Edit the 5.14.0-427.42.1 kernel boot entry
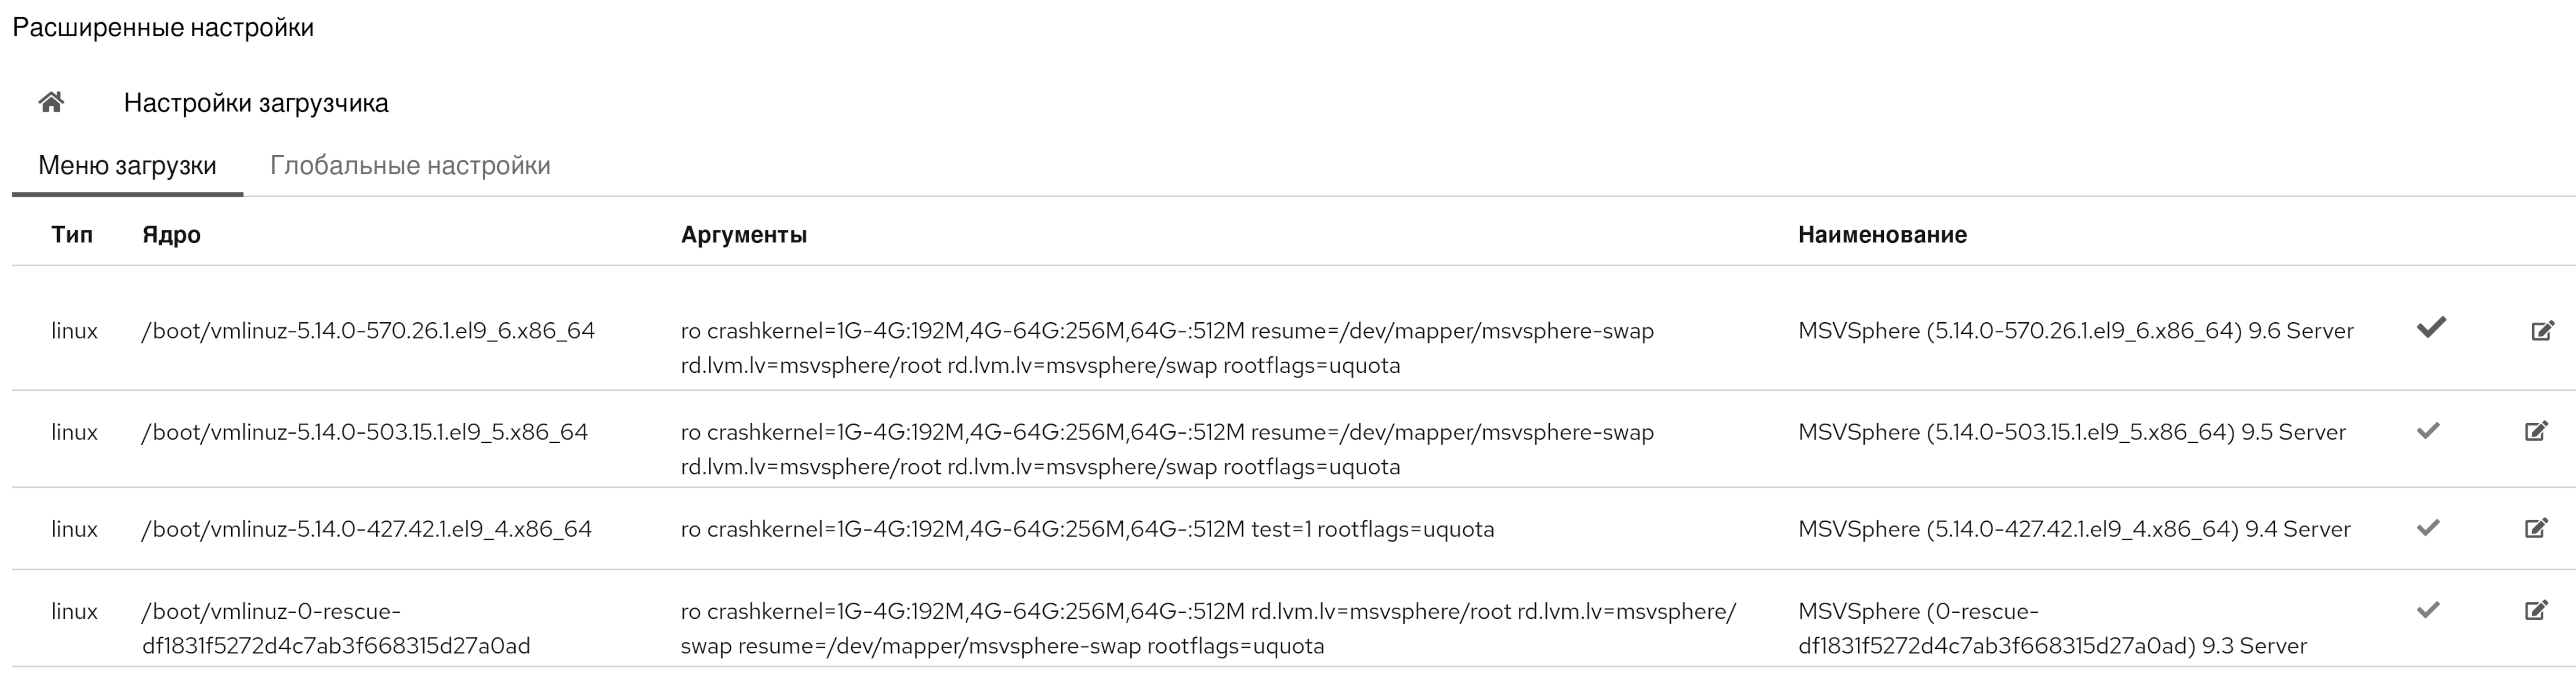2576x676 pixels. [x=2536, y=528]
